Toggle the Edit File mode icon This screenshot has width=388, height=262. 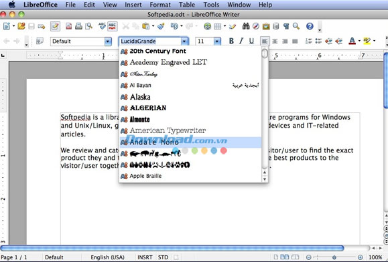click(55, 26)
